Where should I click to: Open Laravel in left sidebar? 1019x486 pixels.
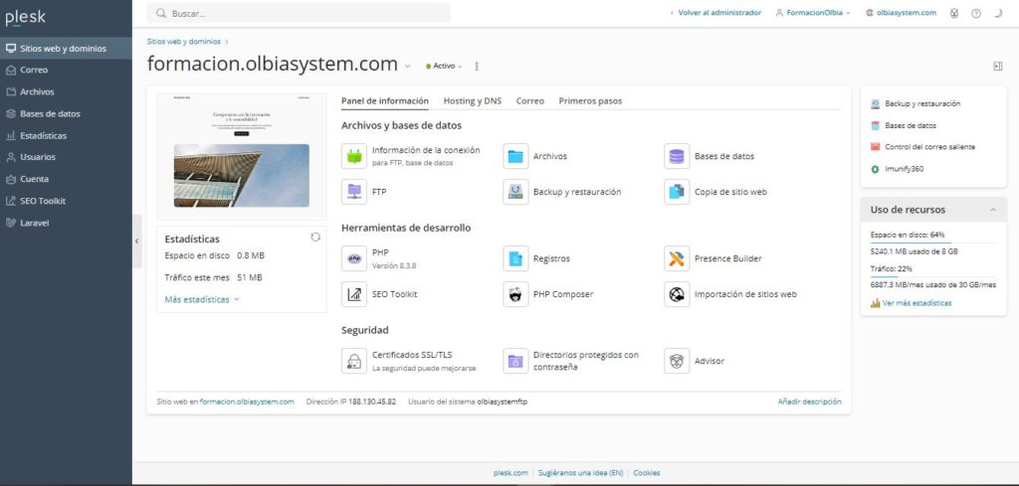pos(66,223)
